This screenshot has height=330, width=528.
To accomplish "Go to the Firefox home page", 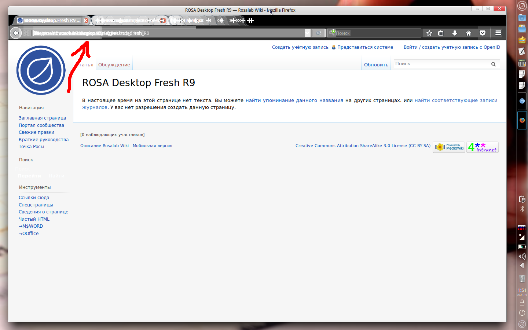I will (469, 33).
